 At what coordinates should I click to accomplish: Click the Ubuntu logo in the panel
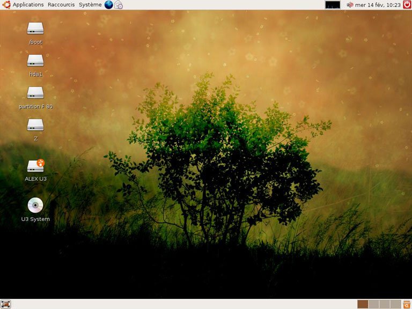click(6, 5)
